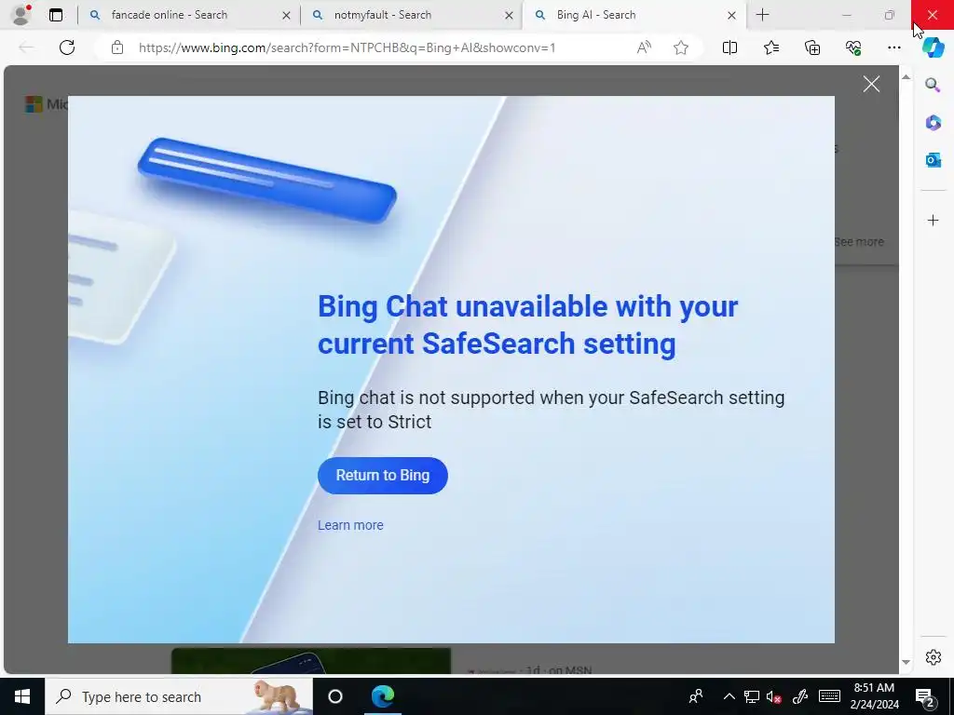Activate the Read aloud icon

point(644,47)
